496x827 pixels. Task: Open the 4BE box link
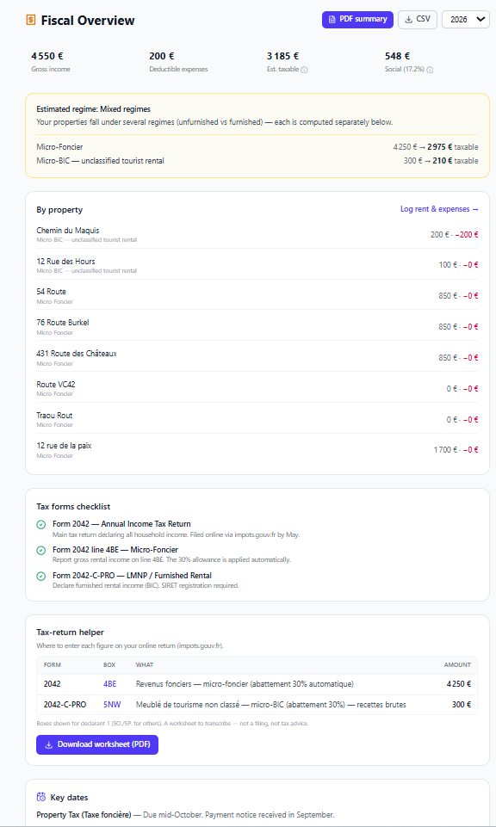point(109,683)
